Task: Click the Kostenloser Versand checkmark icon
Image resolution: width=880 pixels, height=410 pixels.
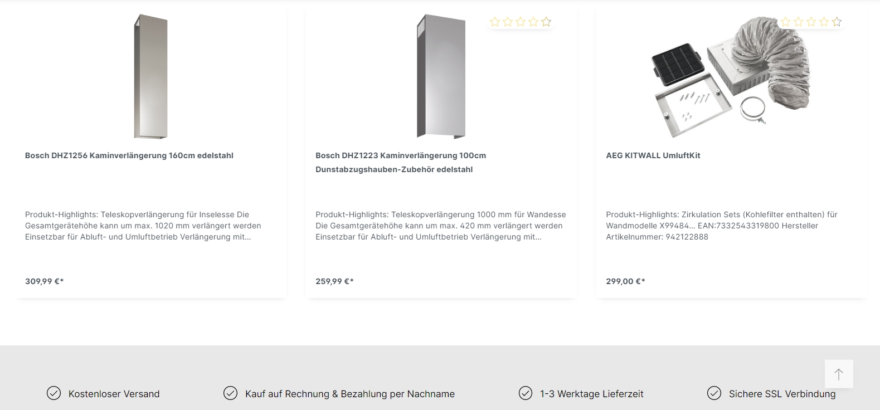Action: coord(54,393)
